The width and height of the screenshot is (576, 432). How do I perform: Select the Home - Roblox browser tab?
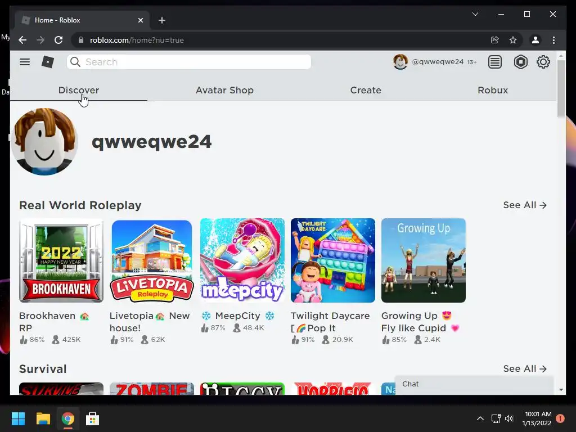point(82,20)
